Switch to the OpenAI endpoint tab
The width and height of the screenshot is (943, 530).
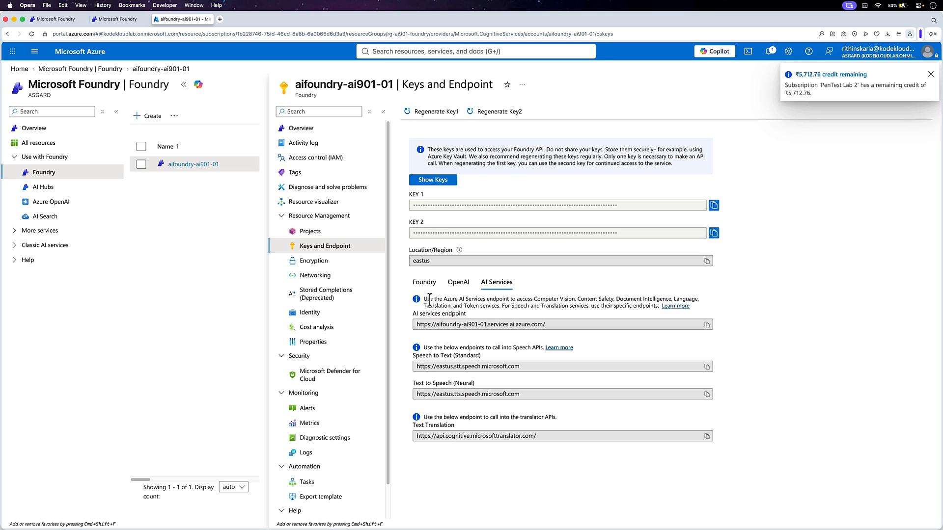click(x=458, y=282)
